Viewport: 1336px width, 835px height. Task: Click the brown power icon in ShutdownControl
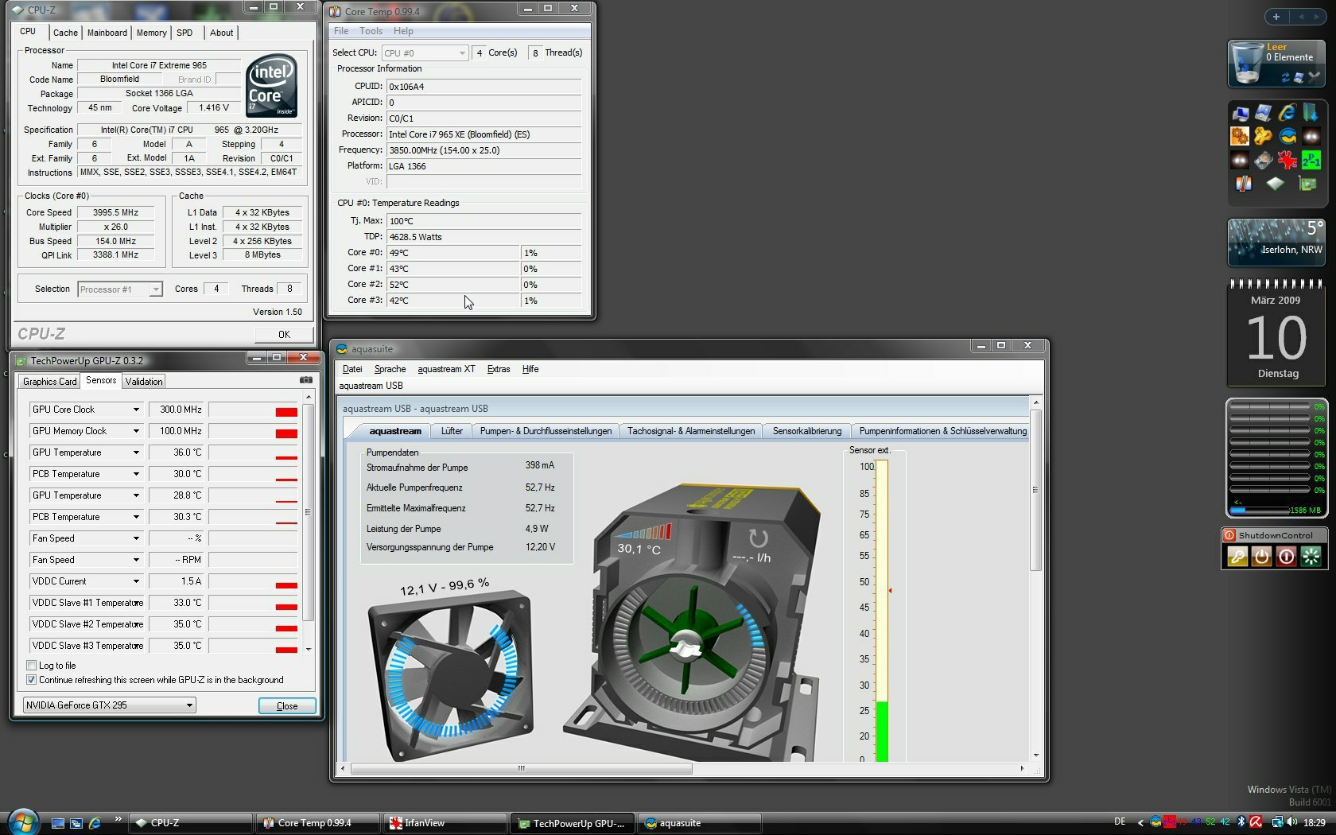point(1261,557)
